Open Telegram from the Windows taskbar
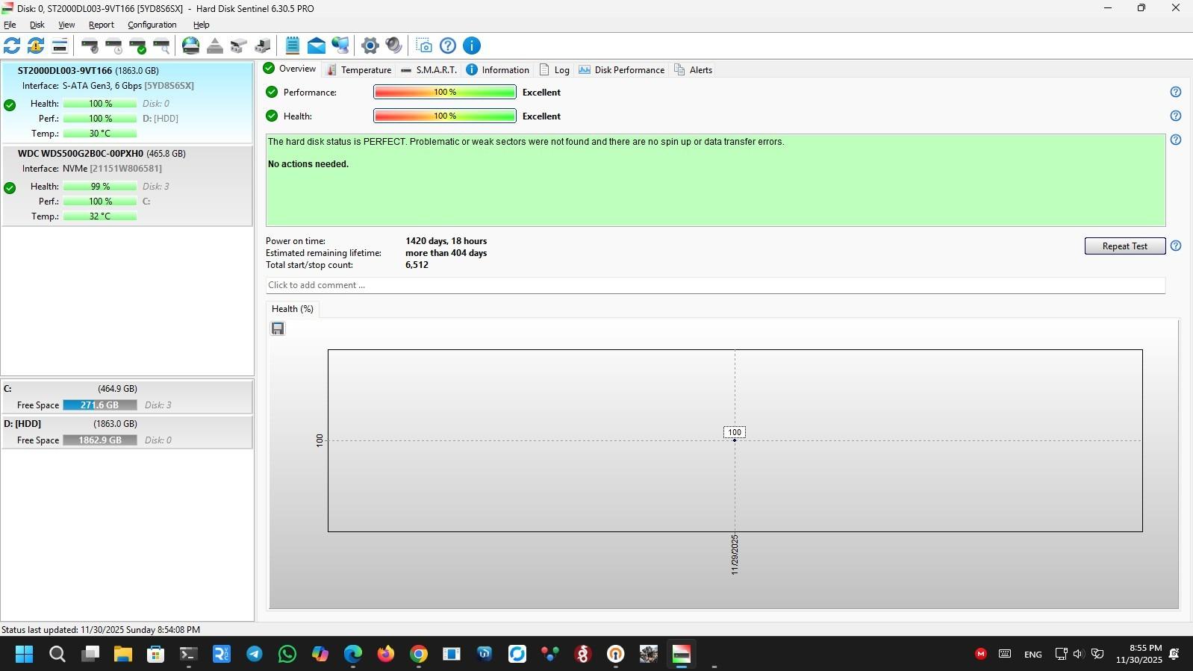1193x671 pixels. point(255,655)
